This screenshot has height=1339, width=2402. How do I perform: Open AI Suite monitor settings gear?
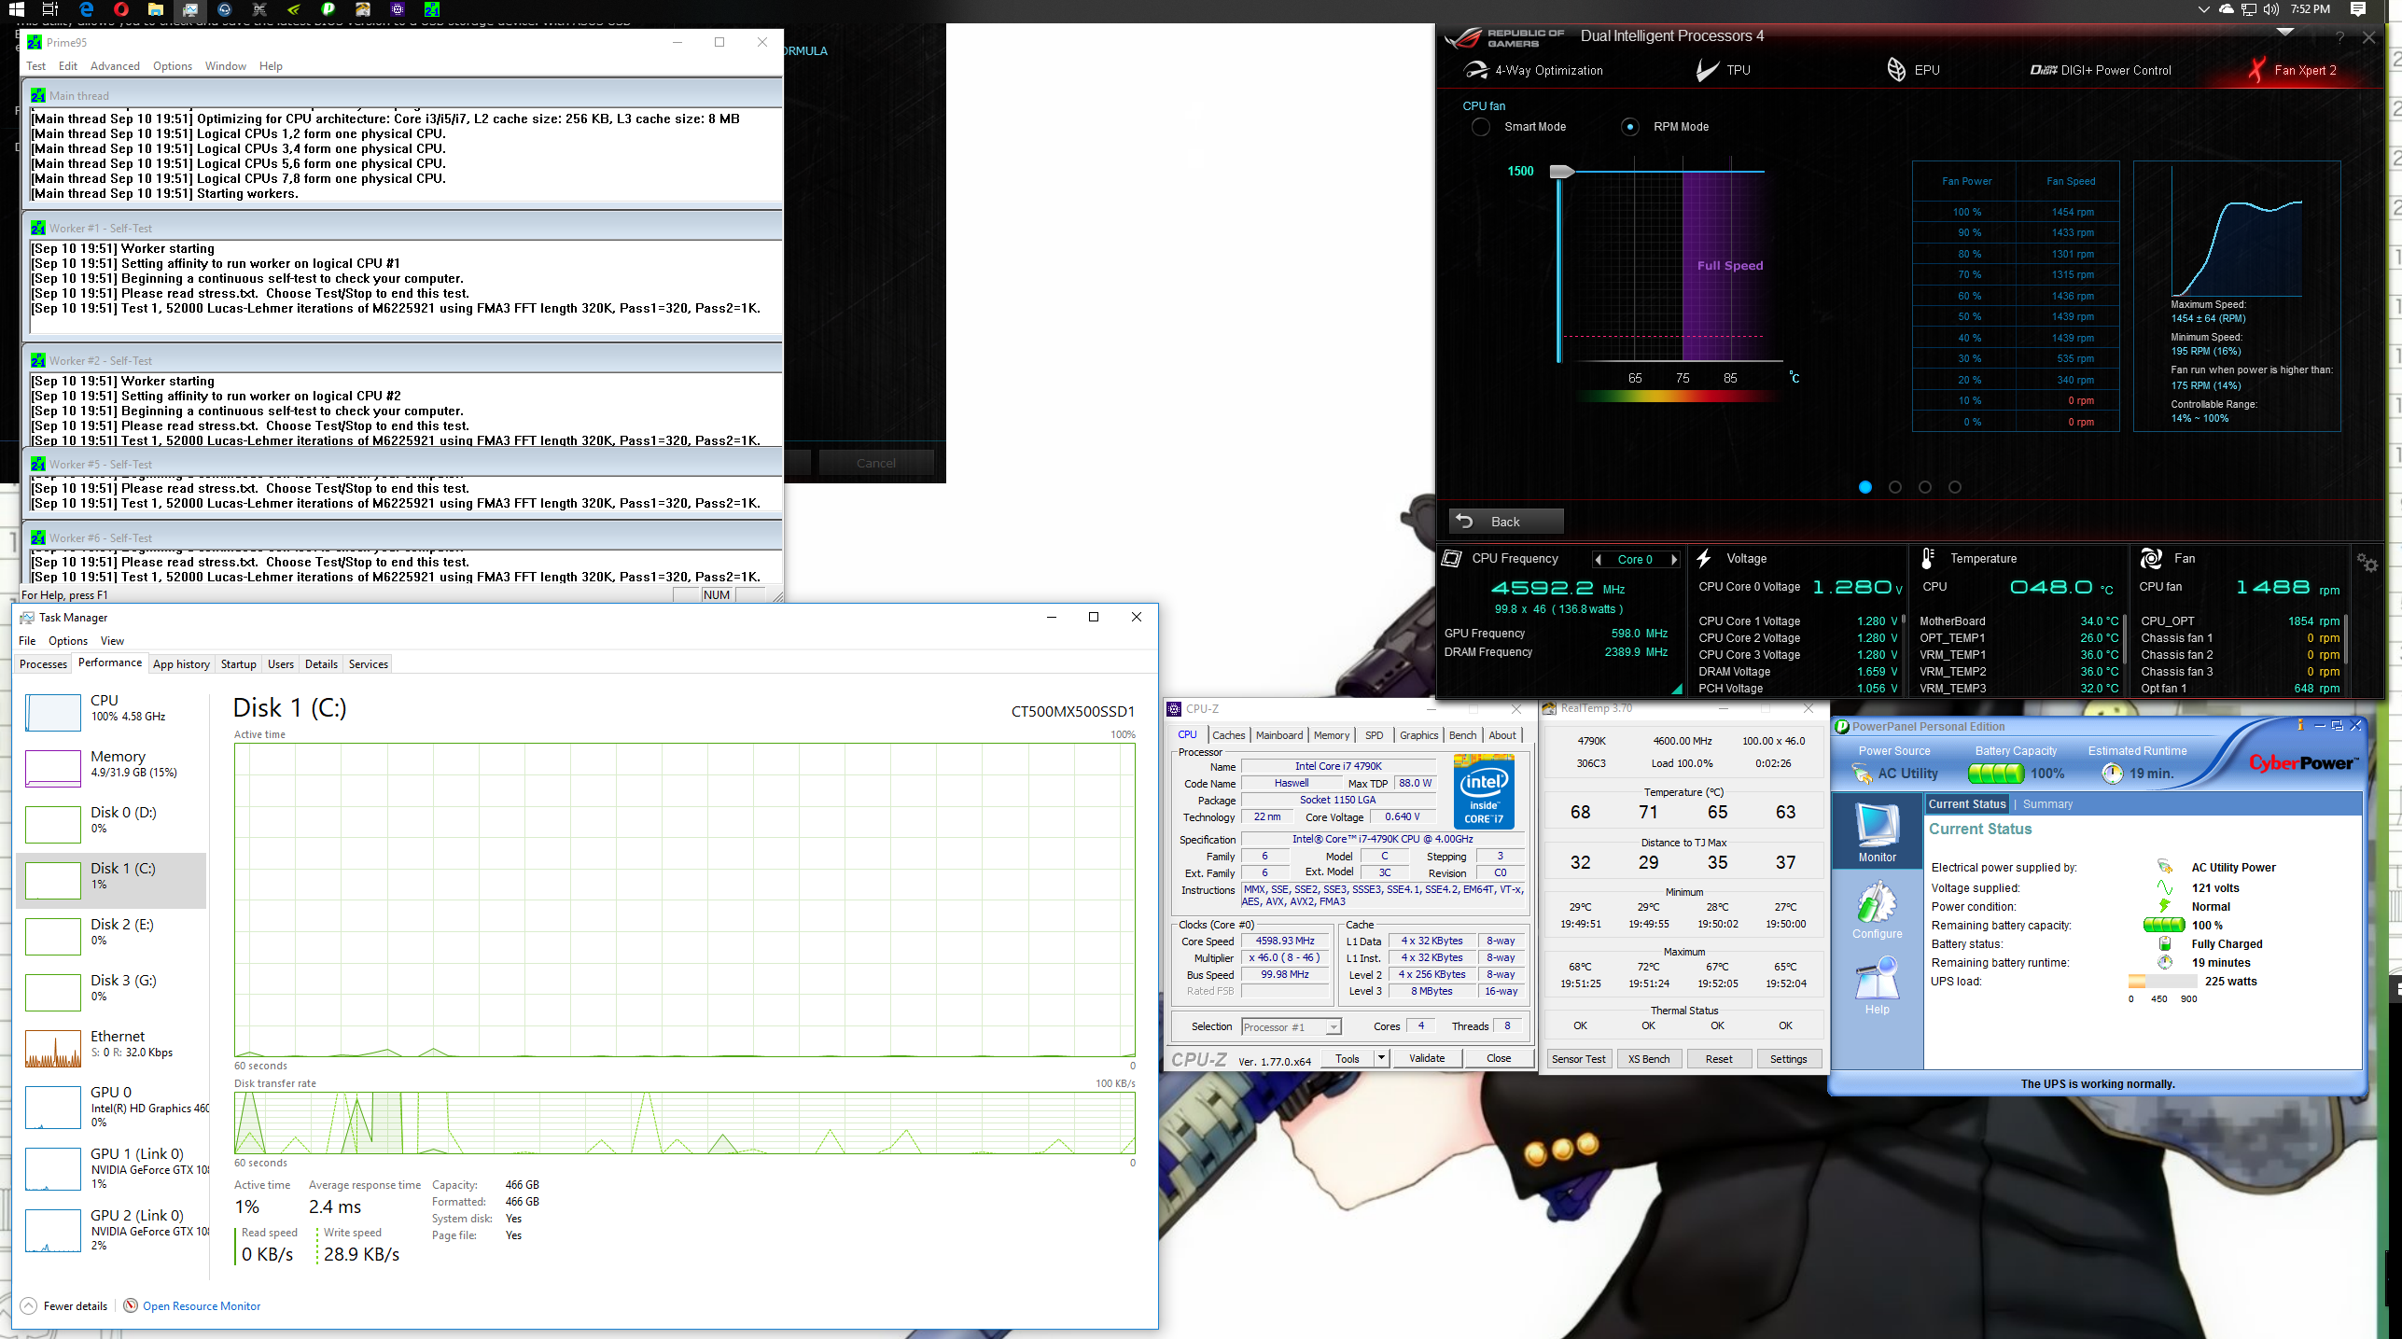click(2367, 563)
